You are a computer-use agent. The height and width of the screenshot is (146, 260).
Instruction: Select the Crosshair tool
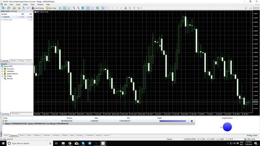click(x=107, y=8)
